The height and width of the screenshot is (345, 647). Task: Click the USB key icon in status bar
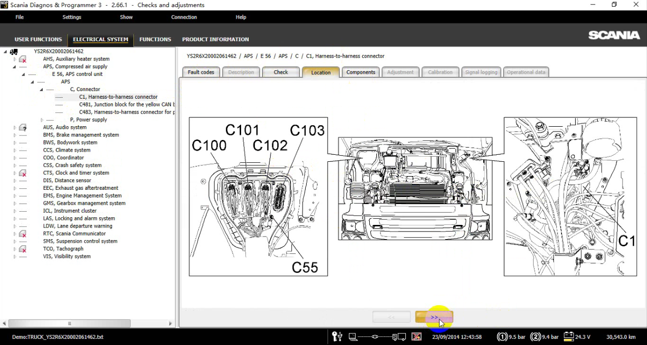tap(337, 336)
